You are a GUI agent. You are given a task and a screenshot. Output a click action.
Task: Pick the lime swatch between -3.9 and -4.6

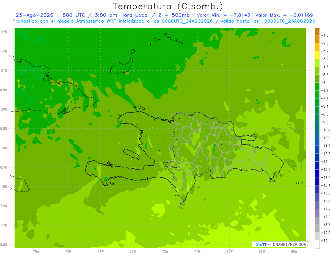(x=317, y=63)
